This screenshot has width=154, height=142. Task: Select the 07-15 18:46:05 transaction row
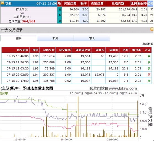(77, 56)
